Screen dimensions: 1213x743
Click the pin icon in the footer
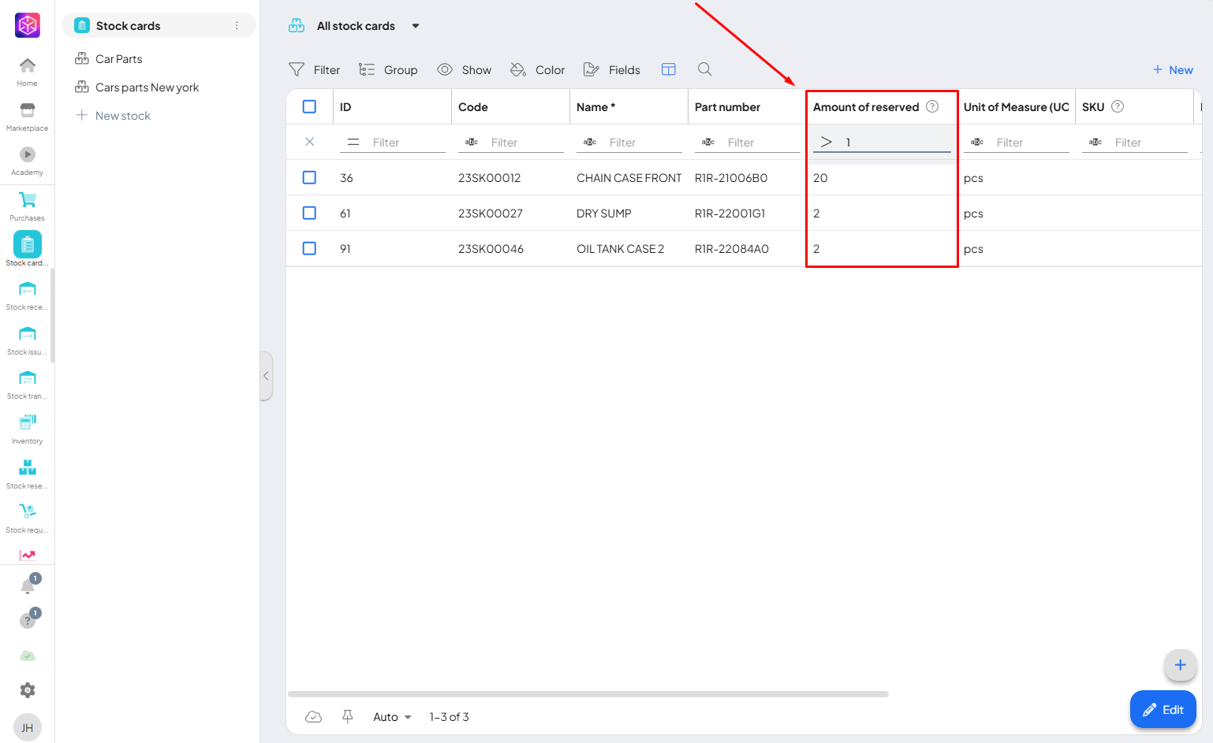pyautogui.click(x=347, y=716)
